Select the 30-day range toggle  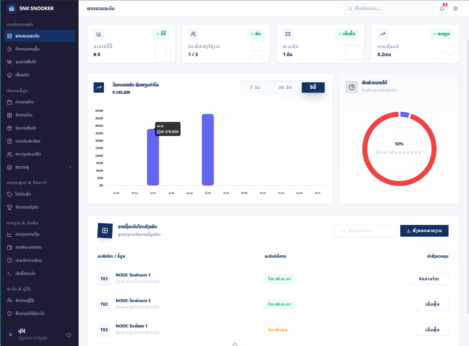pos(285,88)
